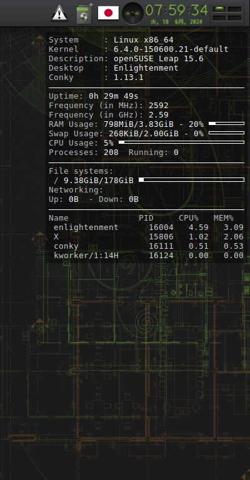
Task: Click the 'PID' column header
Action: point(146,218)
